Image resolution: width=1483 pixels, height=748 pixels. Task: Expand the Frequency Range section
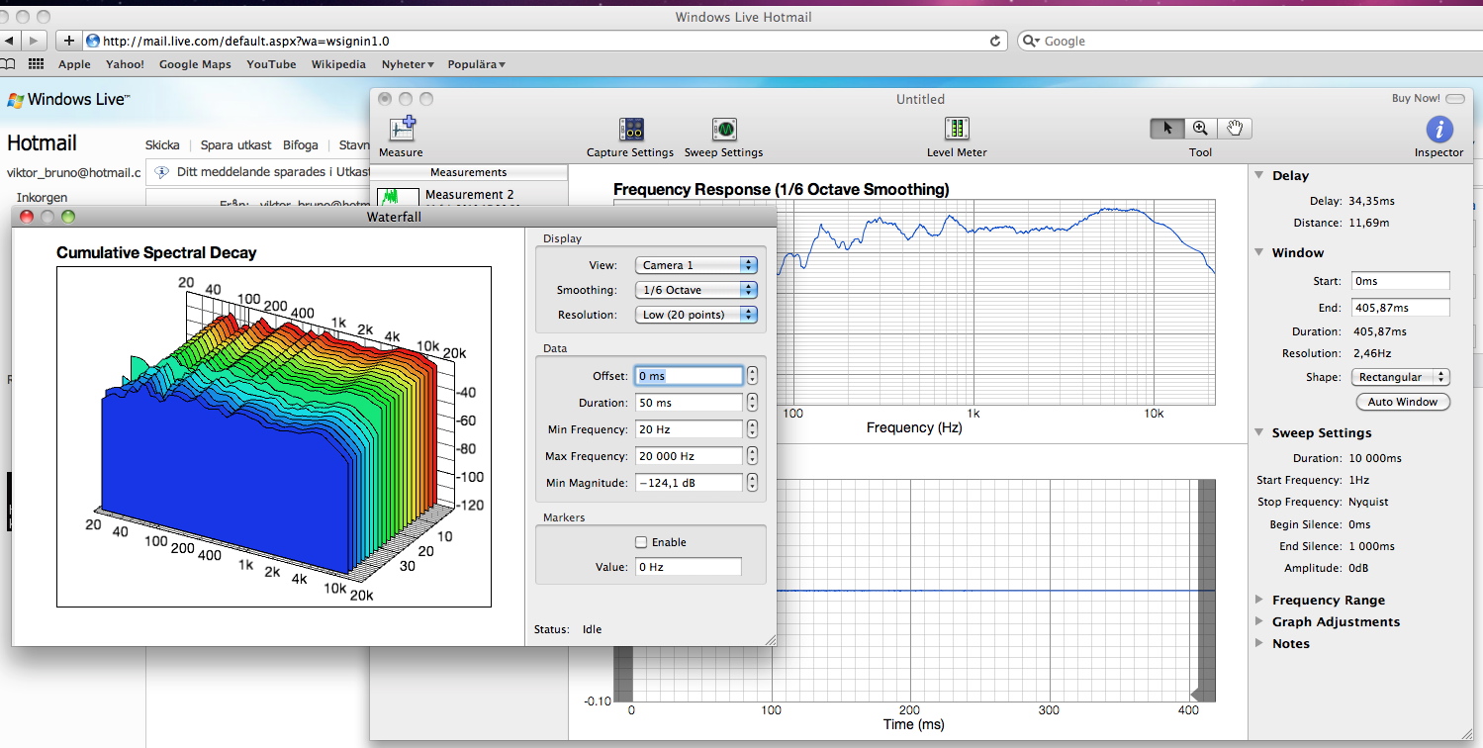1259,600
